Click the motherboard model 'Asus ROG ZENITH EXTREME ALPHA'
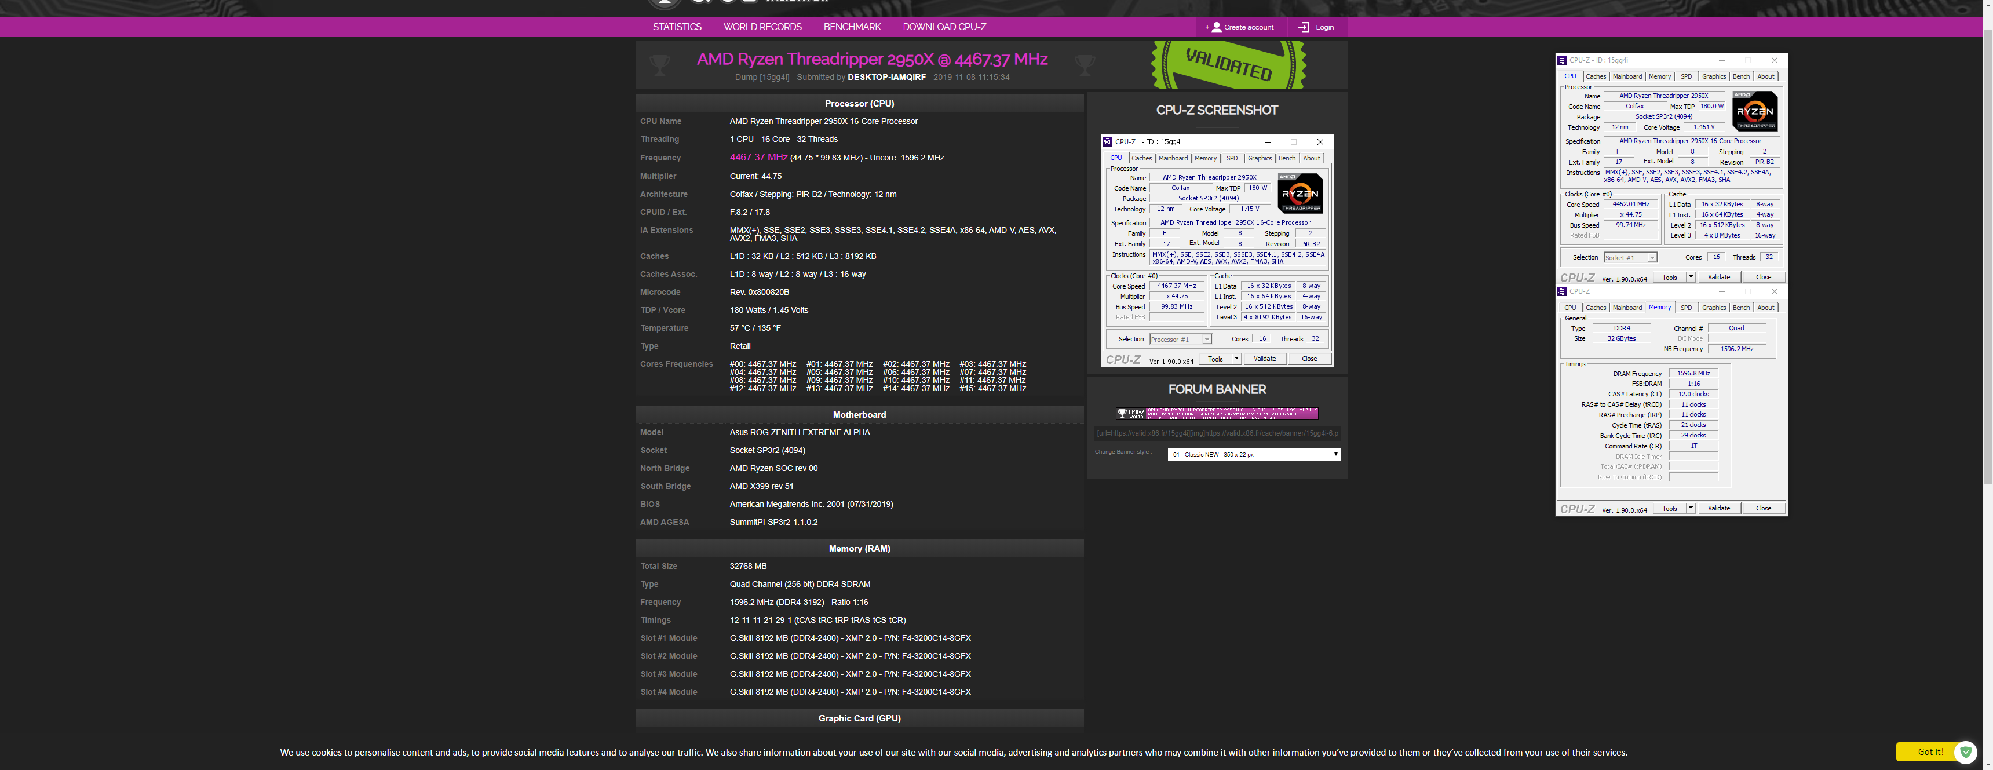Screen dimensions: 1993x770 (x=799, y=433)
